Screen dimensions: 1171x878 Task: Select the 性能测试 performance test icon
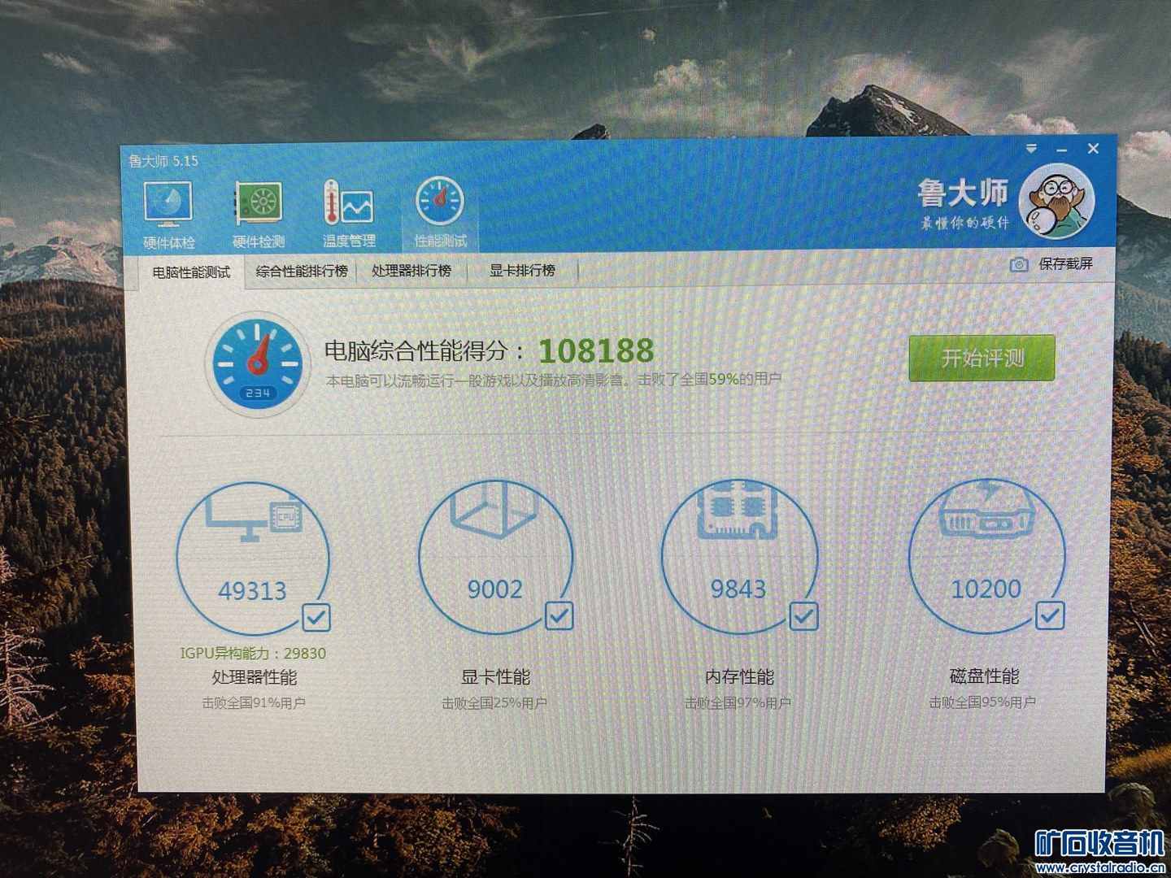coord(441,213)
